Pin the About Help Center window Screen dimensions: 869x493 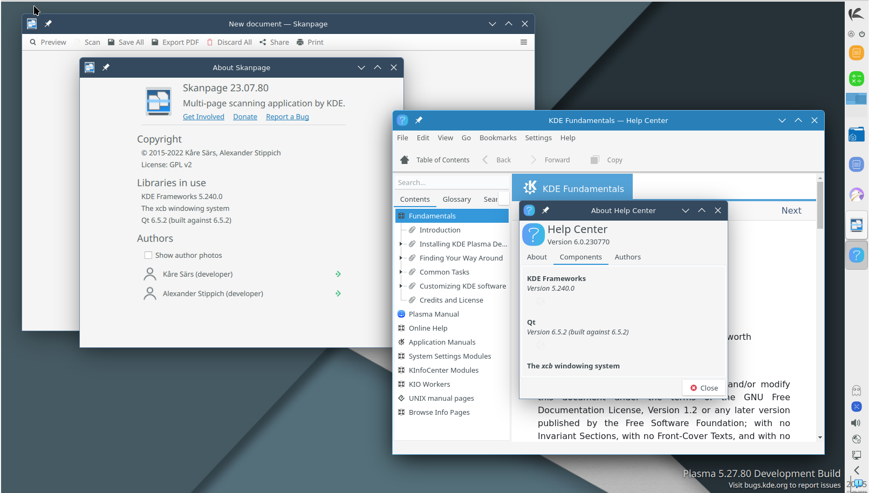click(x=545, y=210)
